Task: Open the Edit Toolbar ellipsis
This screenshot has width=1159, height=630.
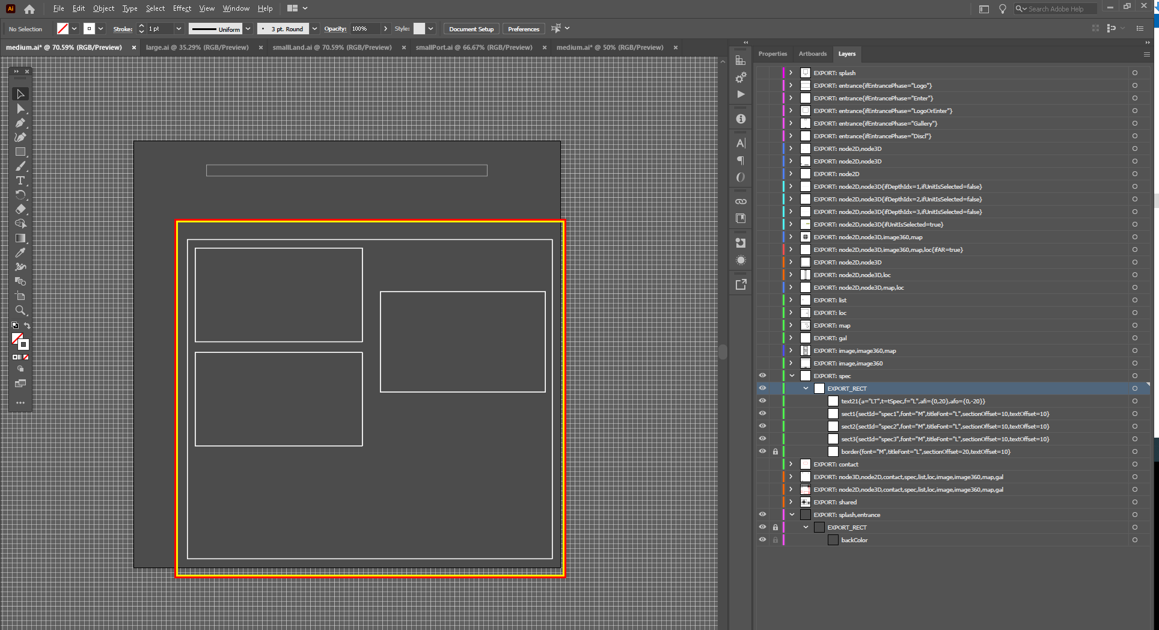Action: pos(20,403)
